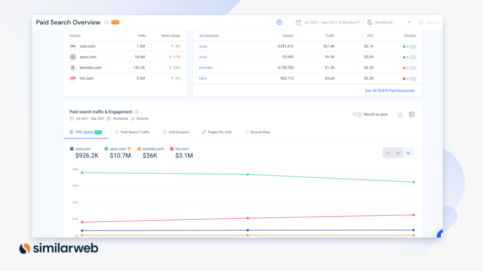Open more options for h&m keyword row
Image resolution: width=483 pixels, height=271 pixels.
(x=413, y=79)
